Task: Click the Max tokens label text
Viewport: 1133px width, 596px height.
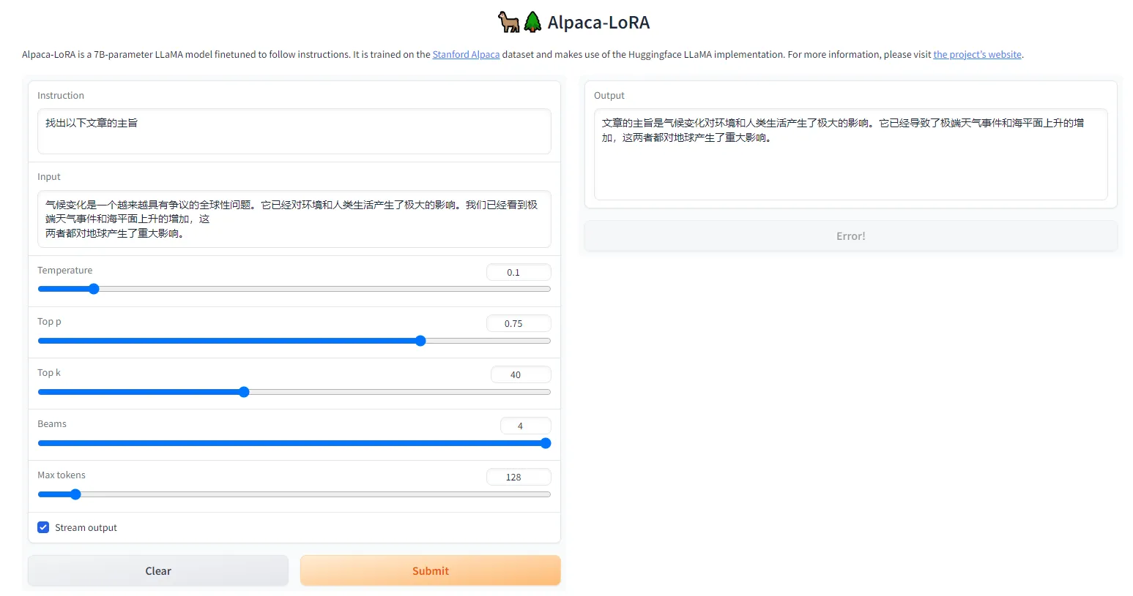Action: 62,475
